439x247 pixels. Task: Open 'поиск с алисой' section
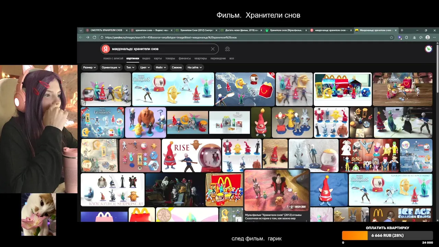(x=113, y=58)
